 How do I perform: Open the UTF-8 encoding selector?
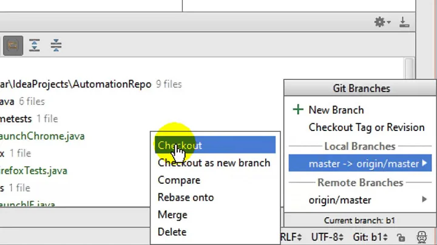coord(327,238)
